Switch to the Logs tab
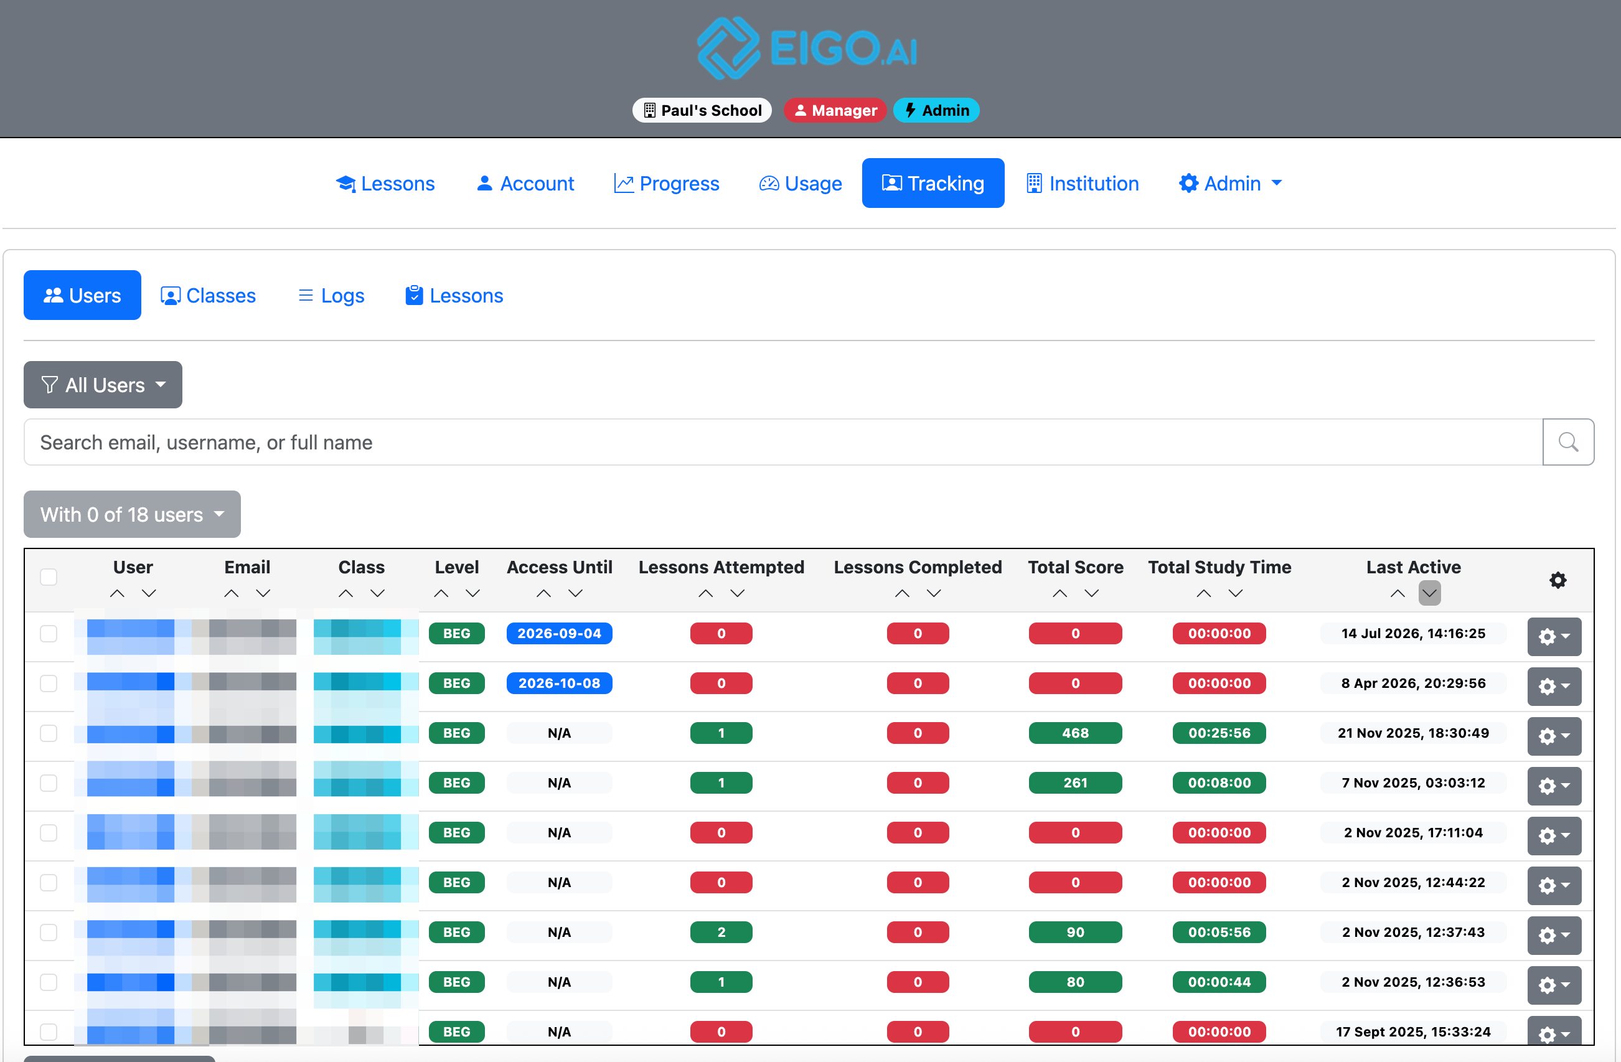 (x=332, y=296)
